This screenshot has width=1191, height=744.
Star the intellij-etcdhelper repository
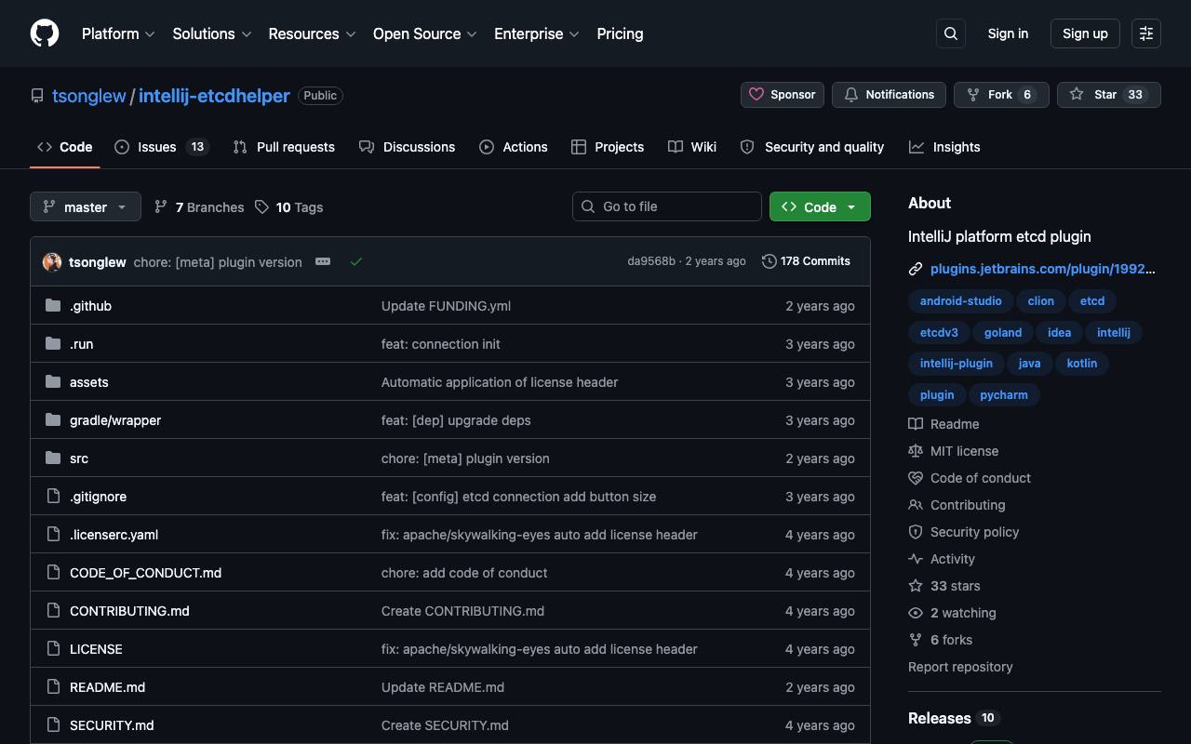(x=1108, y=95)
